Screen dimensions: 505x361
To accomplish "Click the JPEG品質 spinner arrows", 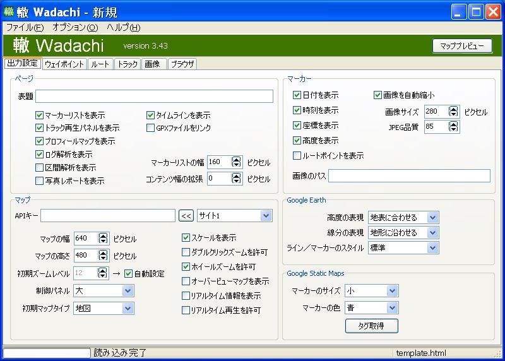I will [x=453, y=127].
